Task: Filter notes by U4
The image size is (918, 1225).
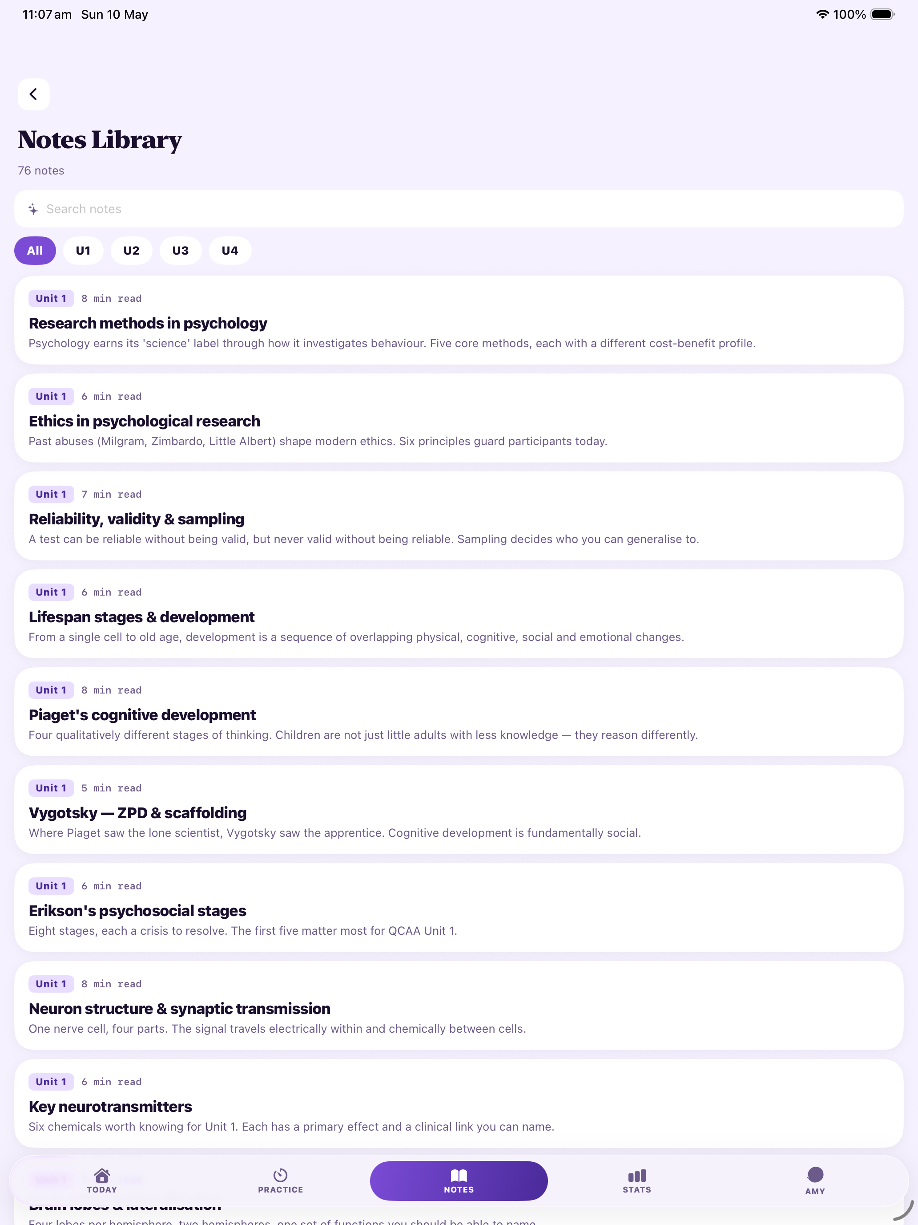Action: pyautogui.click(x=229, y=250)
